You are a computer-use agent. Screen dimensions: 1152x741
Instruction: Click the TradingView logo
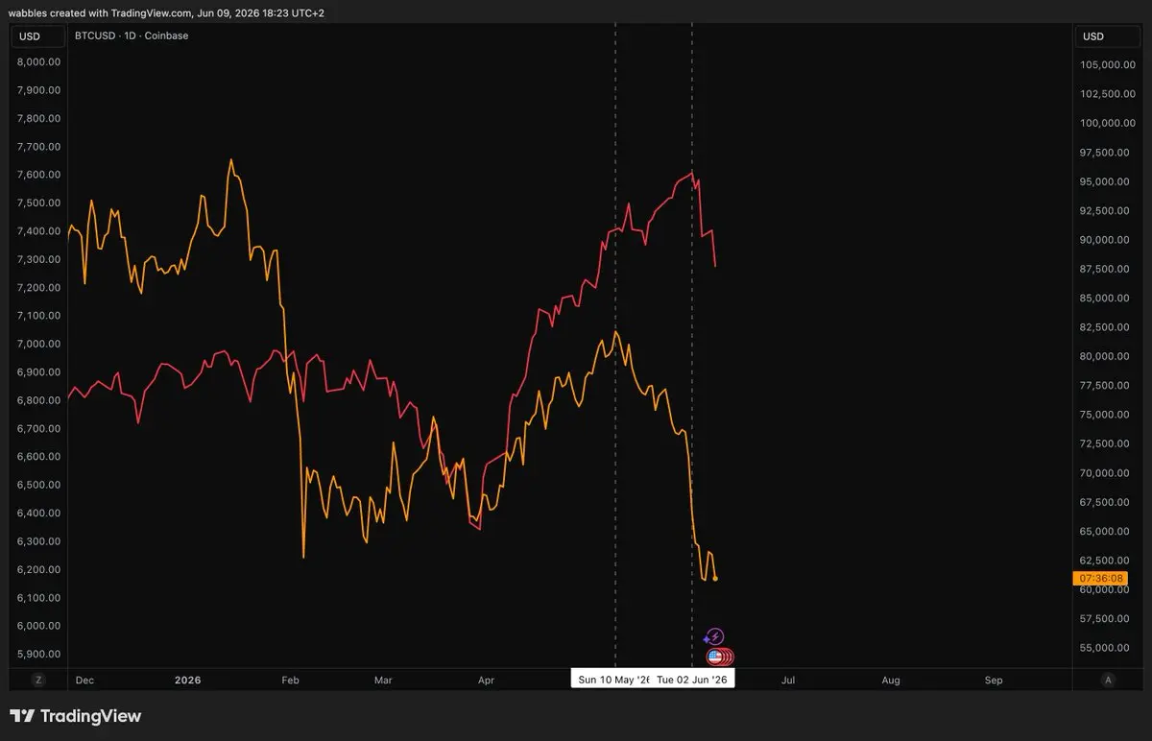pyautogui.click(x=76, y=716)
